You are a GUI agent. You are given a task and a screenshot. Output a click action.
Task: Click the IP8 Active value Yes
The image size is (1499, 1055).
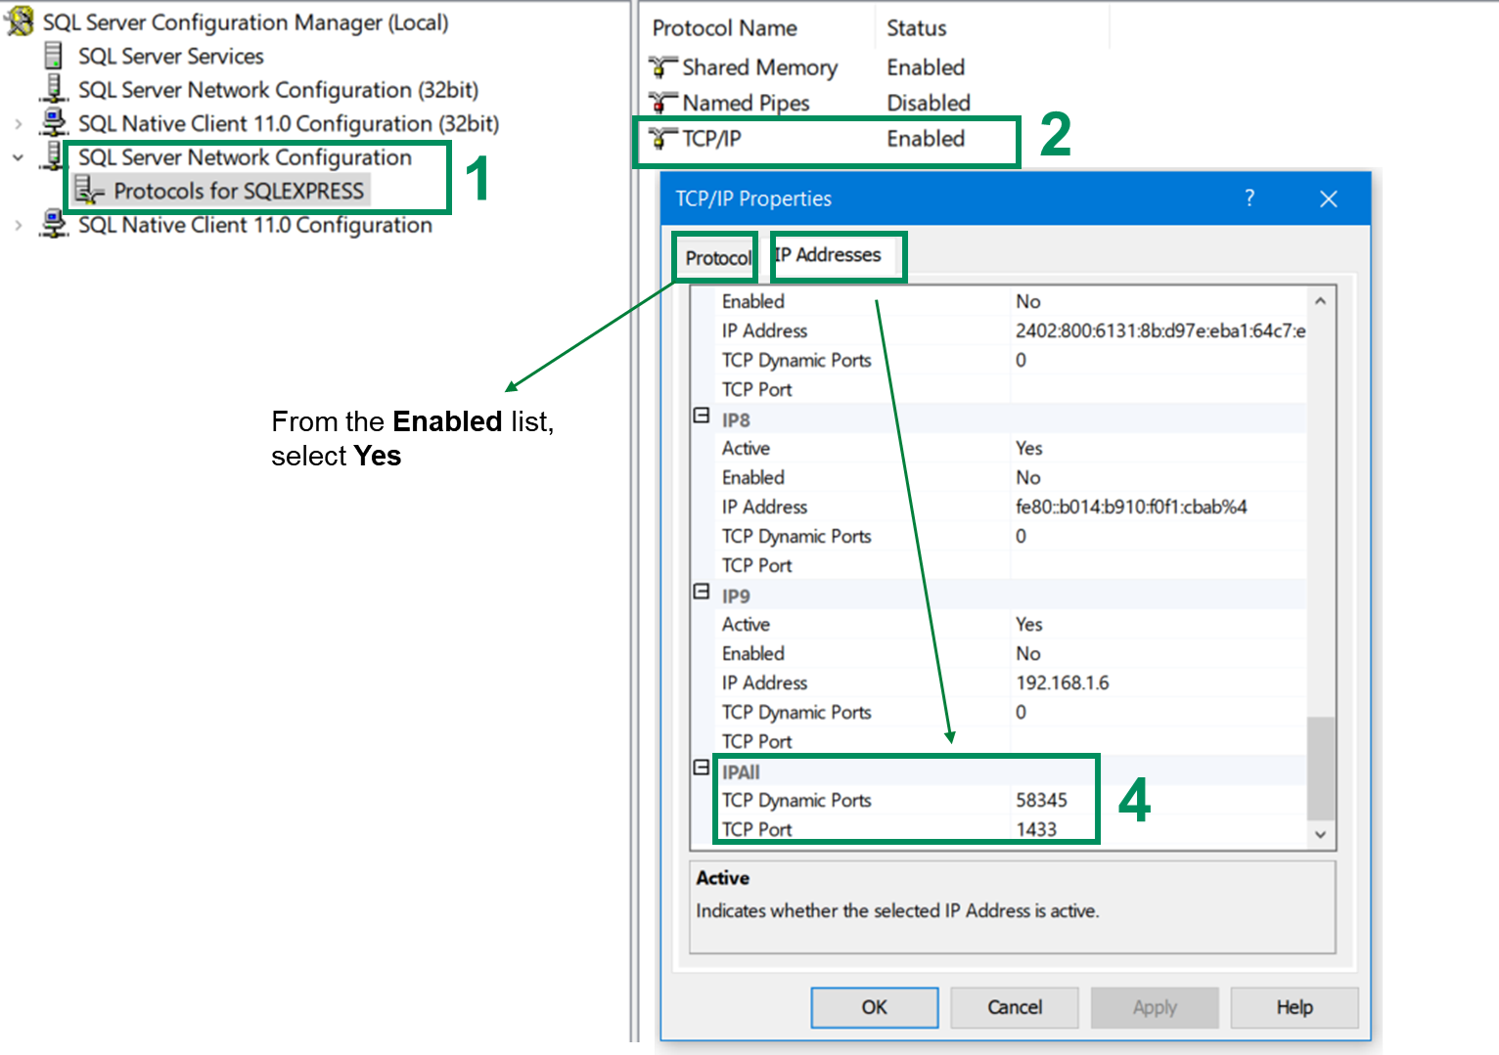tap(1028, 448)
